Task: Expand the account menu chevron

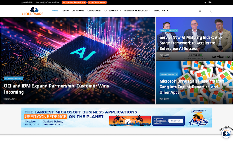Action: [x=203, y=11]
